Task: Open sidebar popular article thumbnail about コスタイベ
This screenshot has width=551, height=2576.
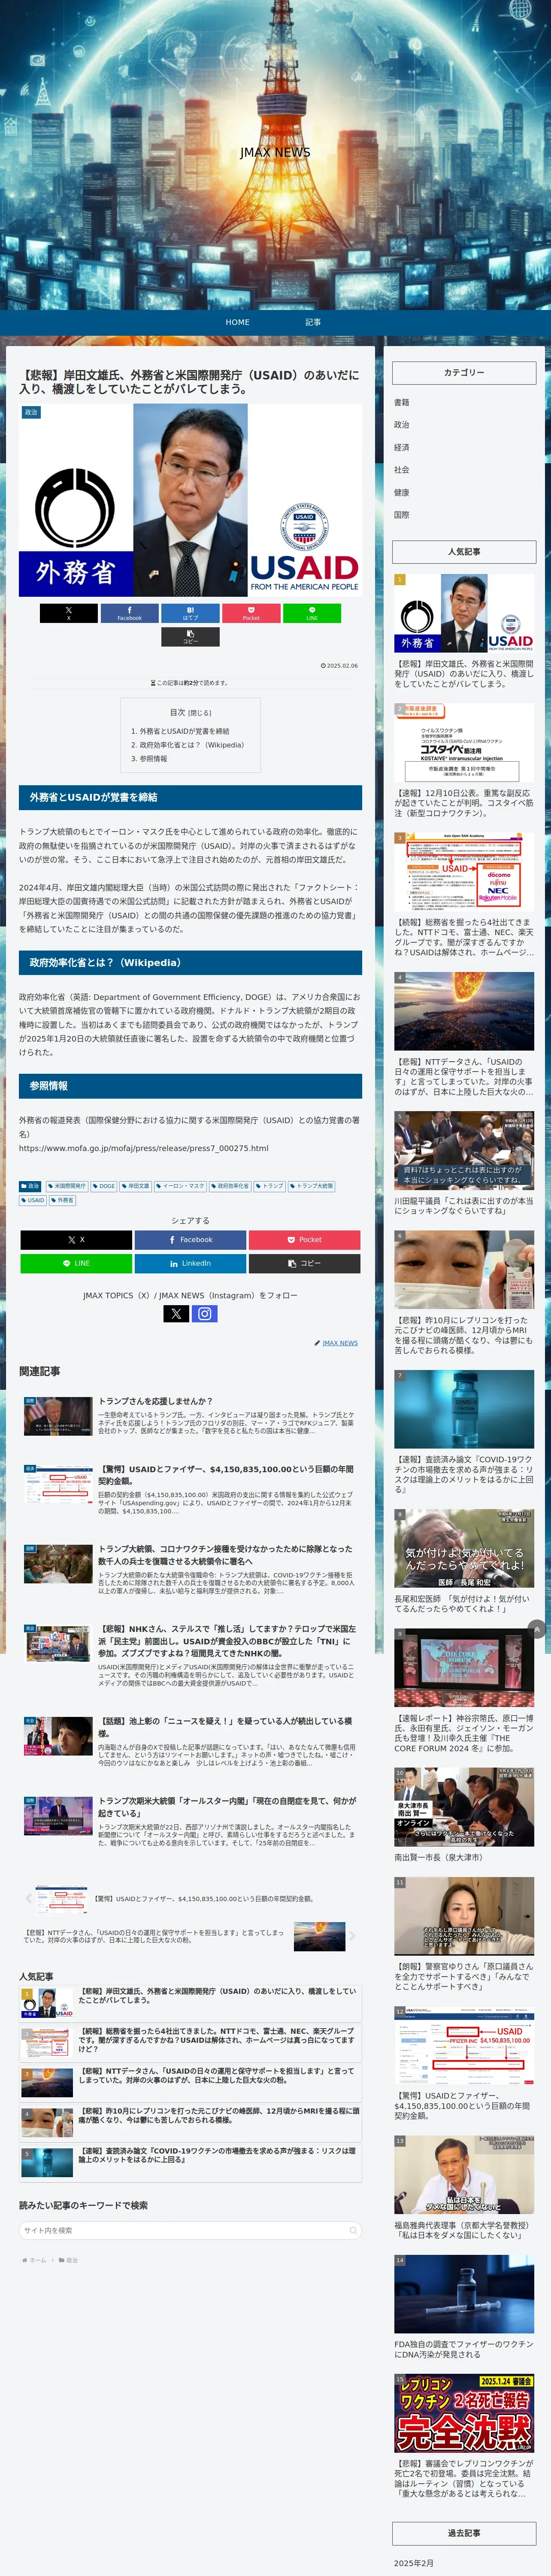Action: (464, 743)
